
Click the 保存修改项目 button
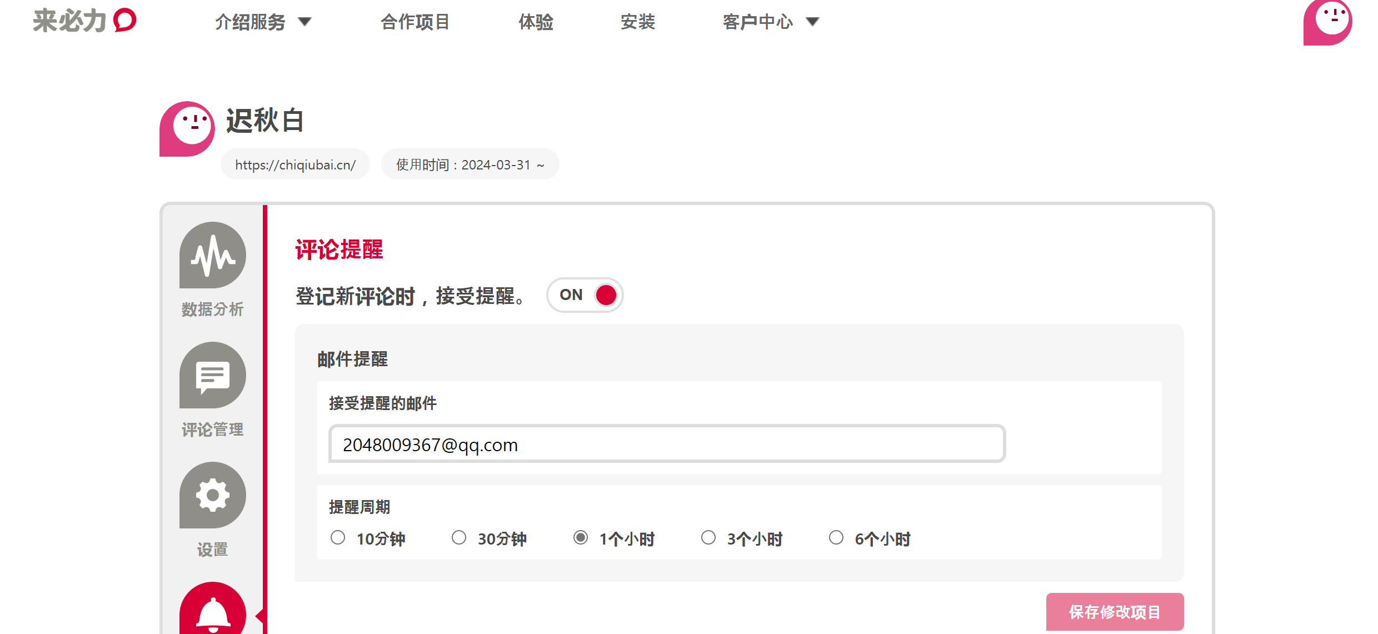coord(1115,612)
